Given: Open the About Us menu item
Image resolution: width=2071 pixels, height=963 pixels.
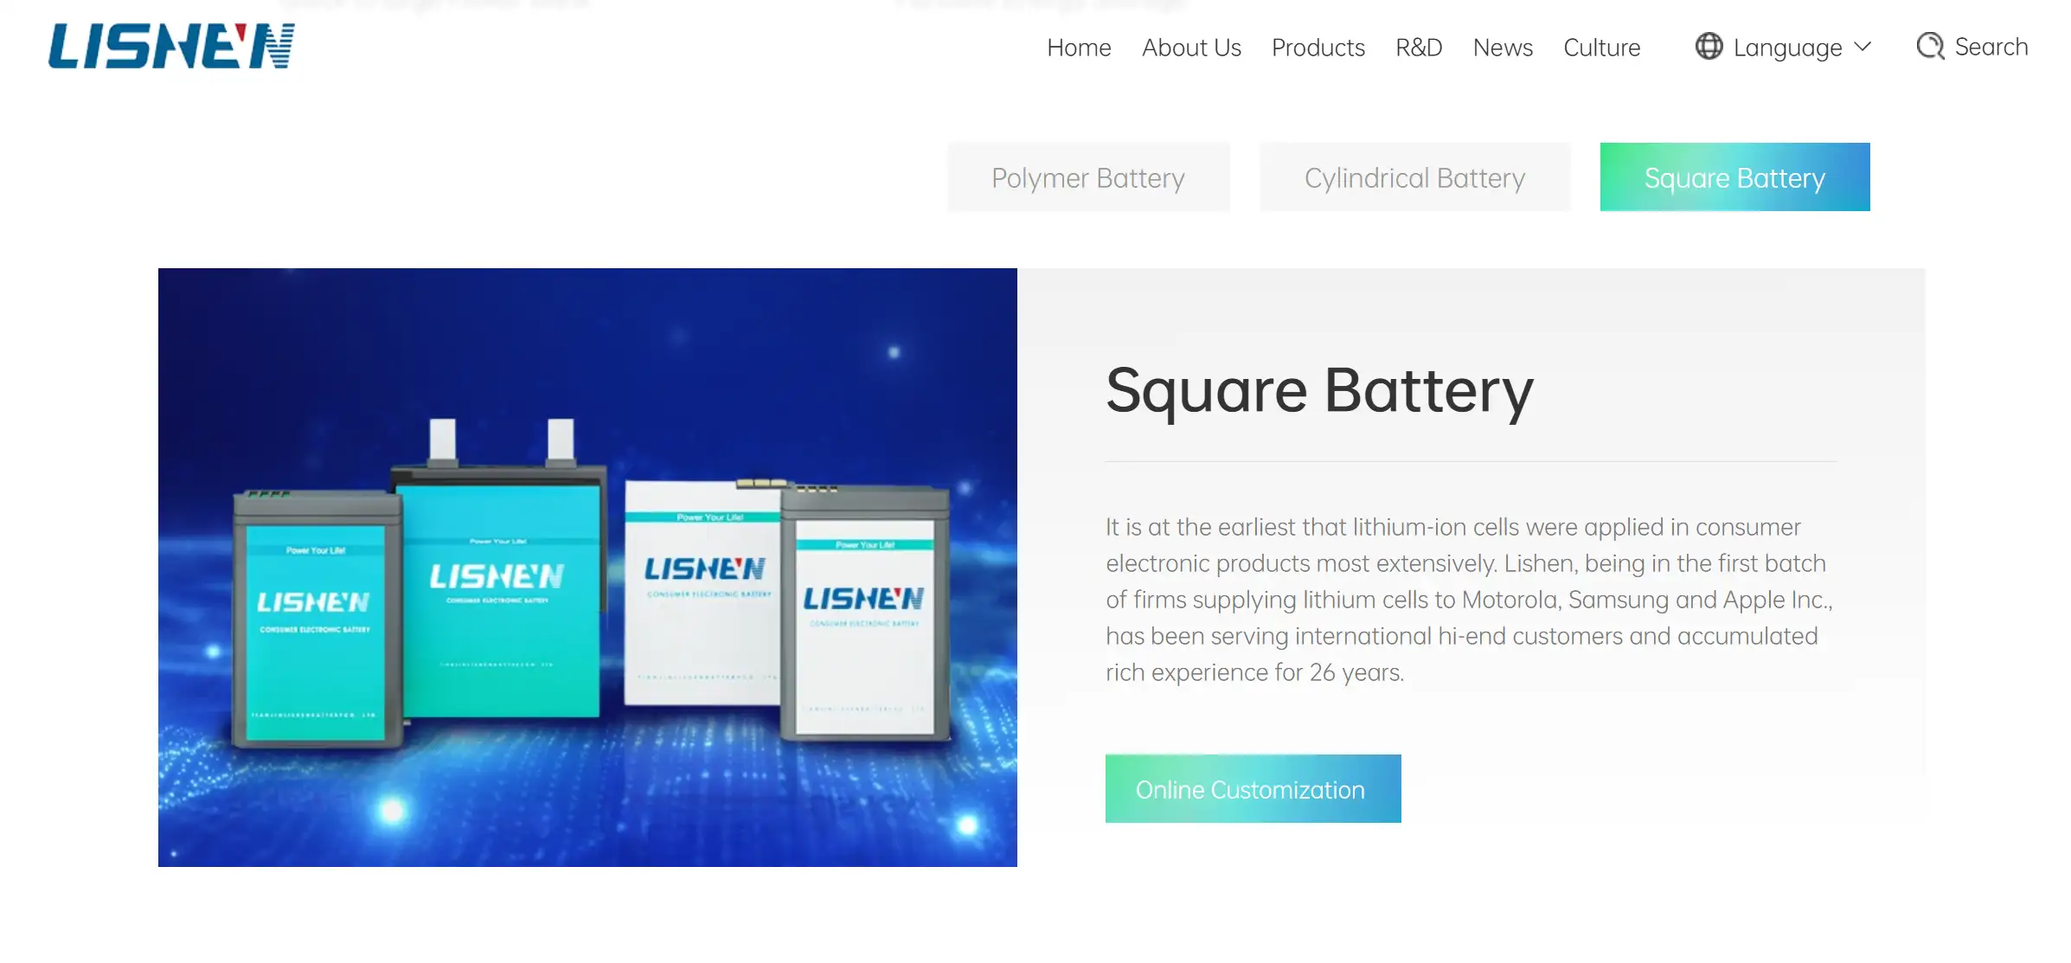Looking at the screenshot, I should [1191, 48].
